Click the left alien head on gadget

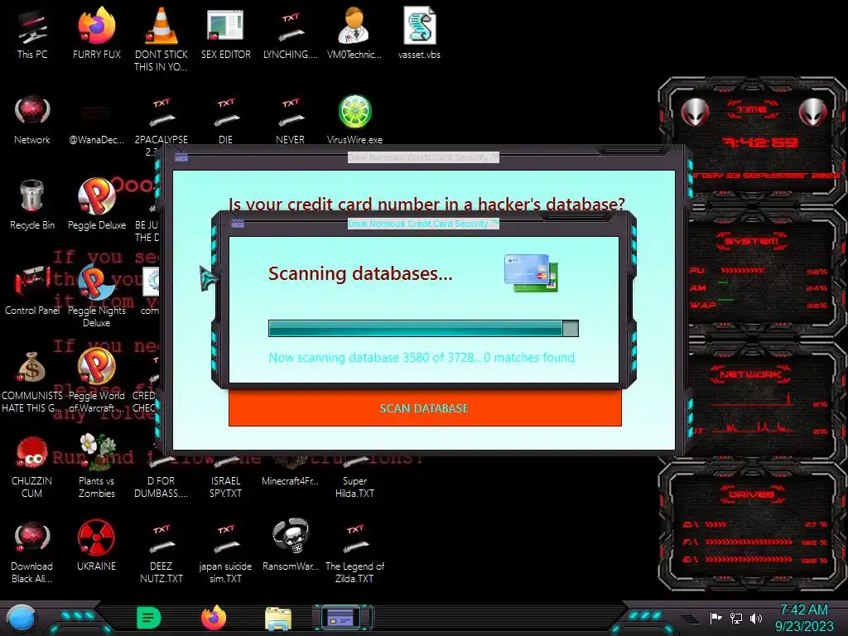pos(695,112)
